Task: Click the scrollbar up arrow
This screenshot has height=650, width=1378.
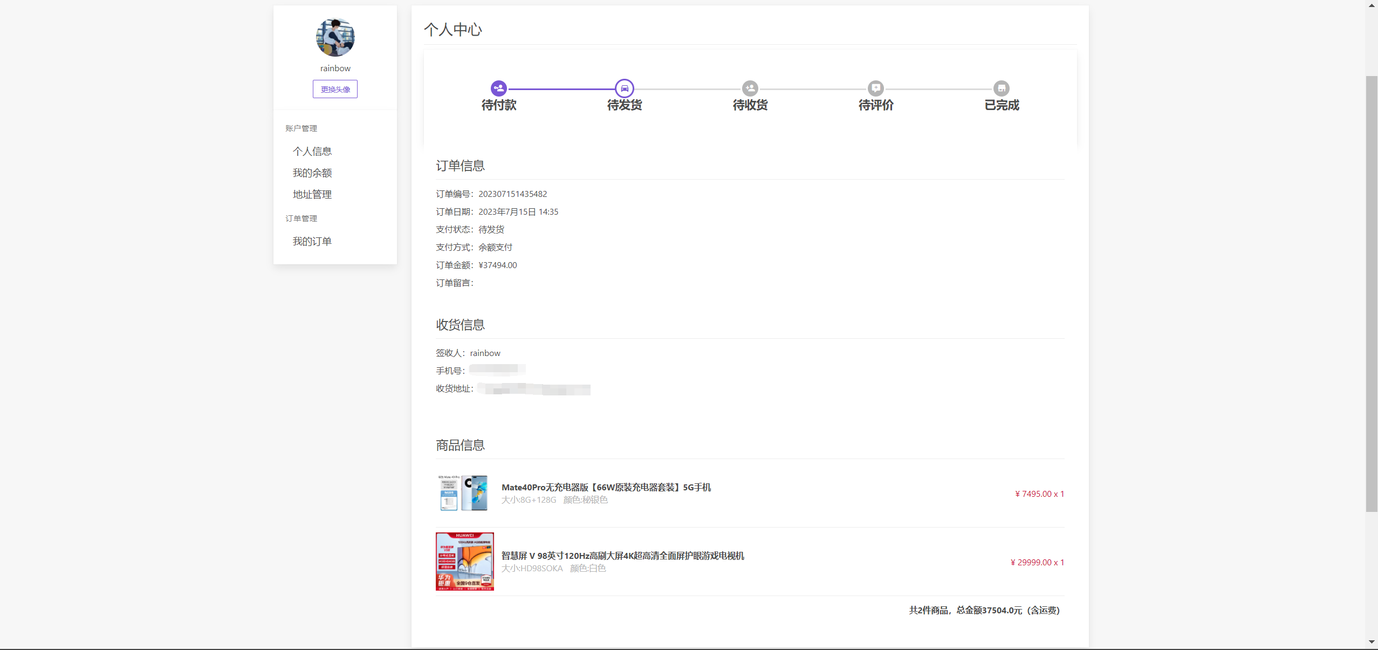Action: (x=1372, y=5)
